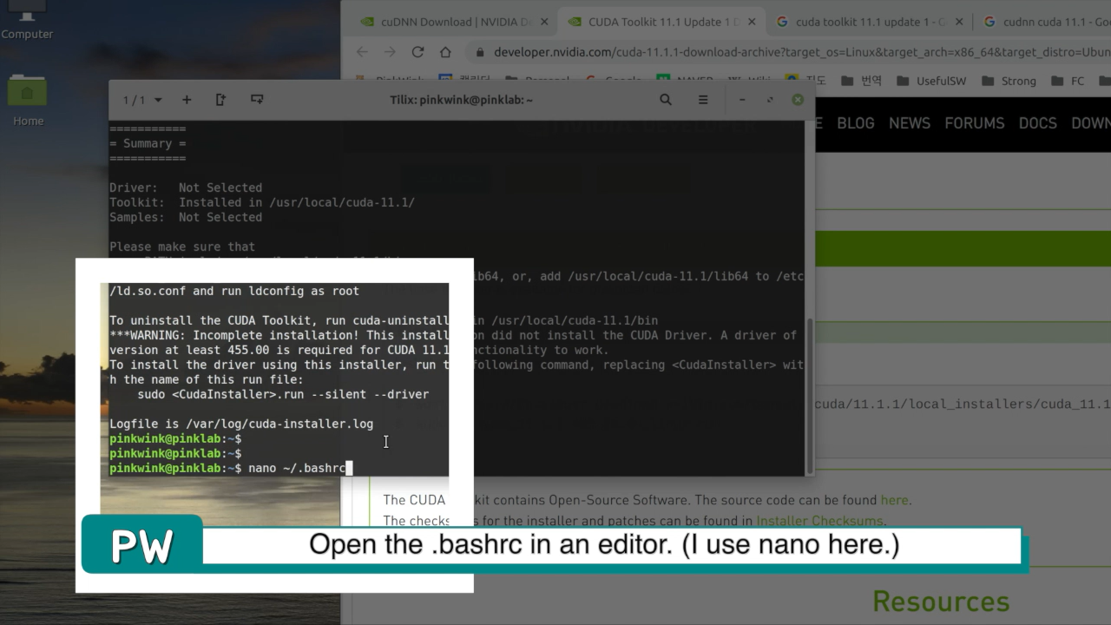Follow the 'here' source code link
The image size is (1111, 625).
coord(894,500)
